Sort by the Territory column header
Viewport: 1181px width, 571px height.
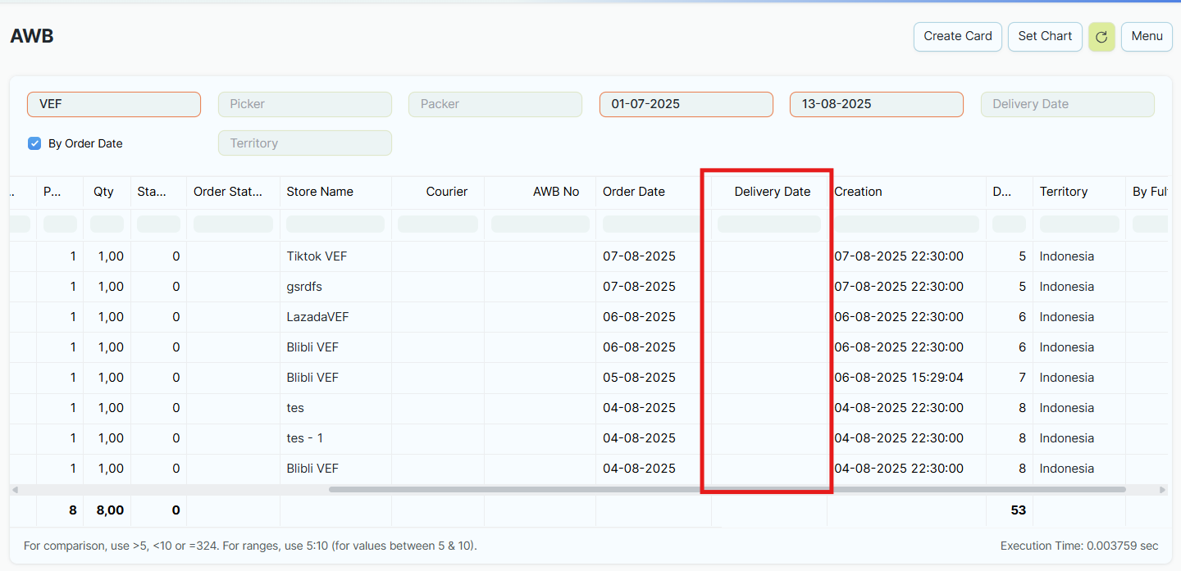(x=1064, y=192)
